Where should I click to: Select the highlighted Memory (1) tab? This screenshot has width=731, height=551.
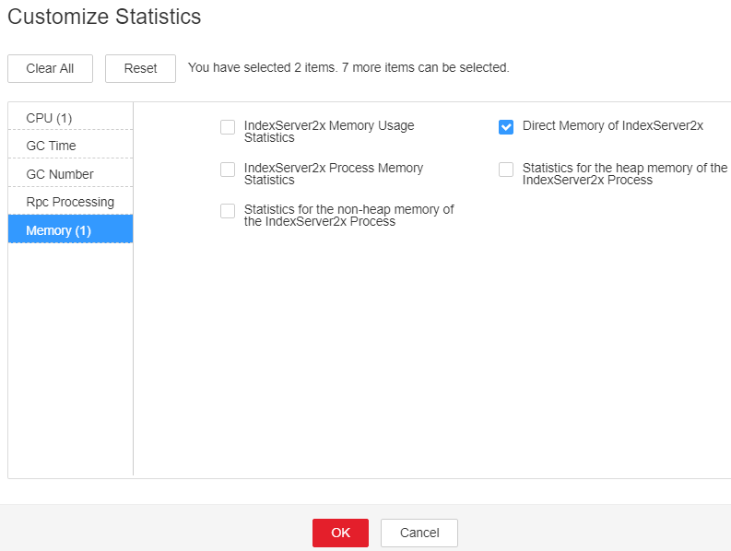[70, 229]
